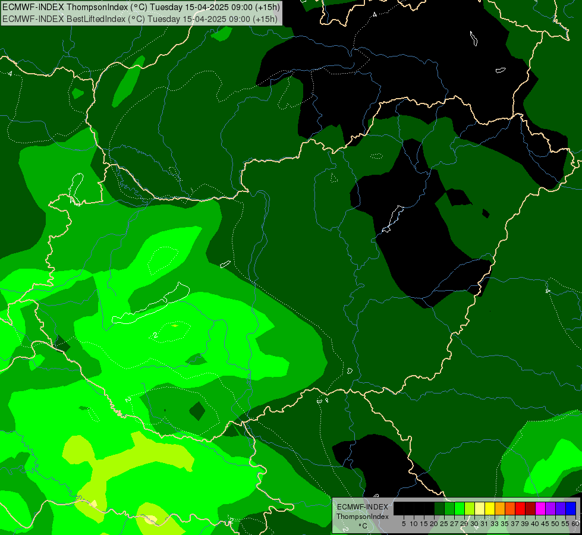The width and height of the screenshot is (582, 535).
Task: Choose the orange-red 35–37 legend swatch
Action: pyautogui.click(x=510, y=508)
